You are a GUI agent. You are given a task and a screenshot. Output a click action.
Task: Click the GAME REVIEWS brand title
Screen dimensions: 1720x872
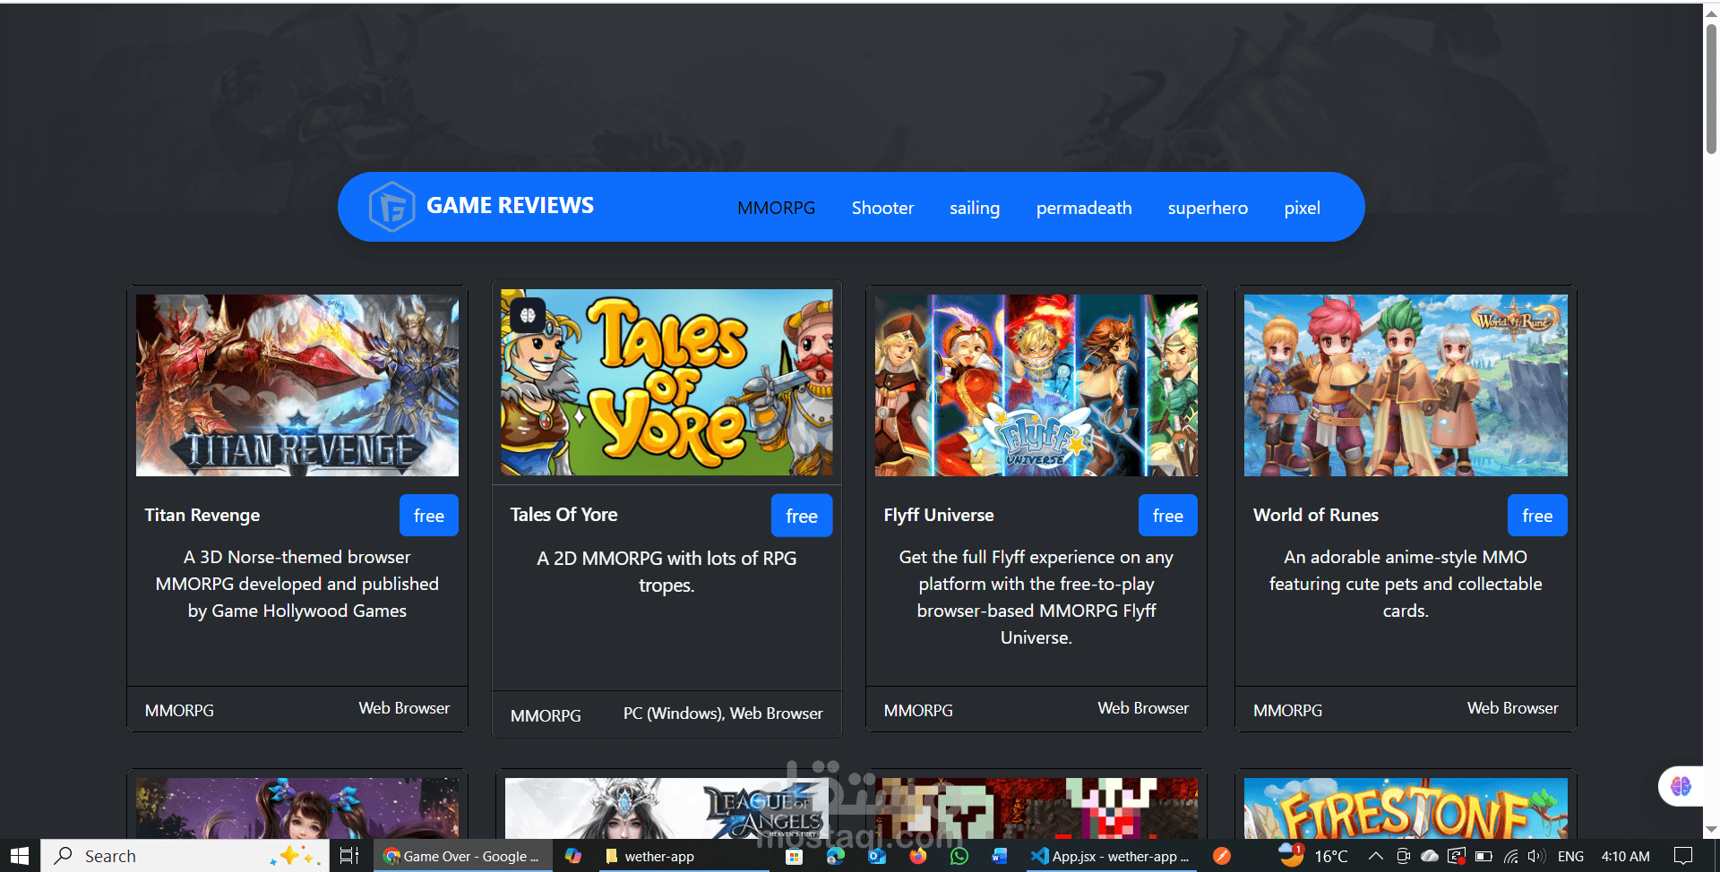pos(510,206)
